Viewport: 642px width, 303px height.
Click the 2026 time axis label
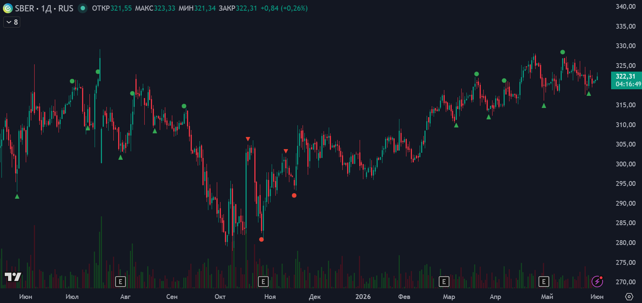[x=363, y=297]
